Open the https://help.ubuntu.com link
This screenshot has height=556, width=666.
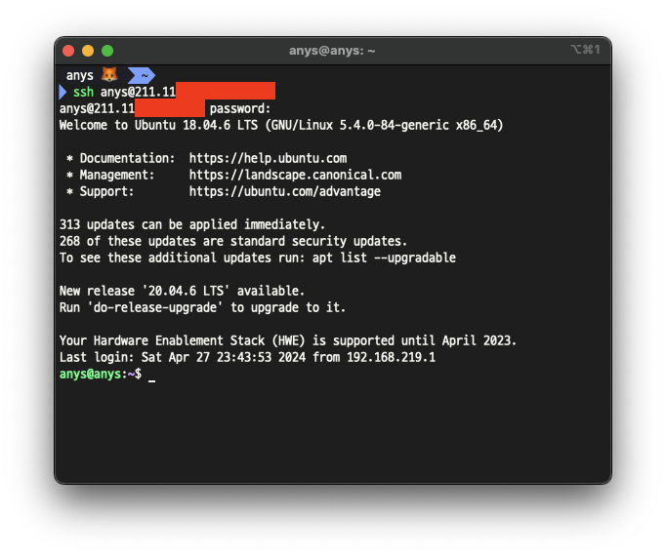[268, 158]
